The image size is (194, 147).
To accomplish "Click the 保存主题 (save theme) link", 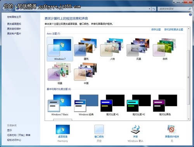I will click(x=156, y=30).
